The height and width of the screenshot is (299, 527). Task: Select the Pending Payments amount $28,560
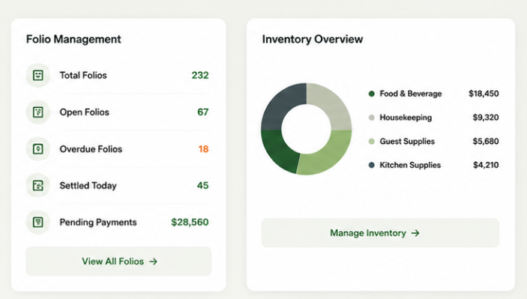[x=190, y=222]
